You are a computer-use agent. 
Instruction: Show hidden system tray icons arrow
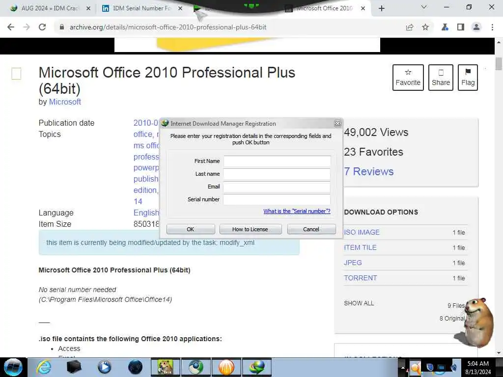pos(403,368)
